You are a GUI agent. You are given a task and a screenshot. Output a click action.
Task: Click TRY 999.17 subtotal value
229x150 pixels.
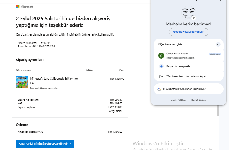(116, 100)
